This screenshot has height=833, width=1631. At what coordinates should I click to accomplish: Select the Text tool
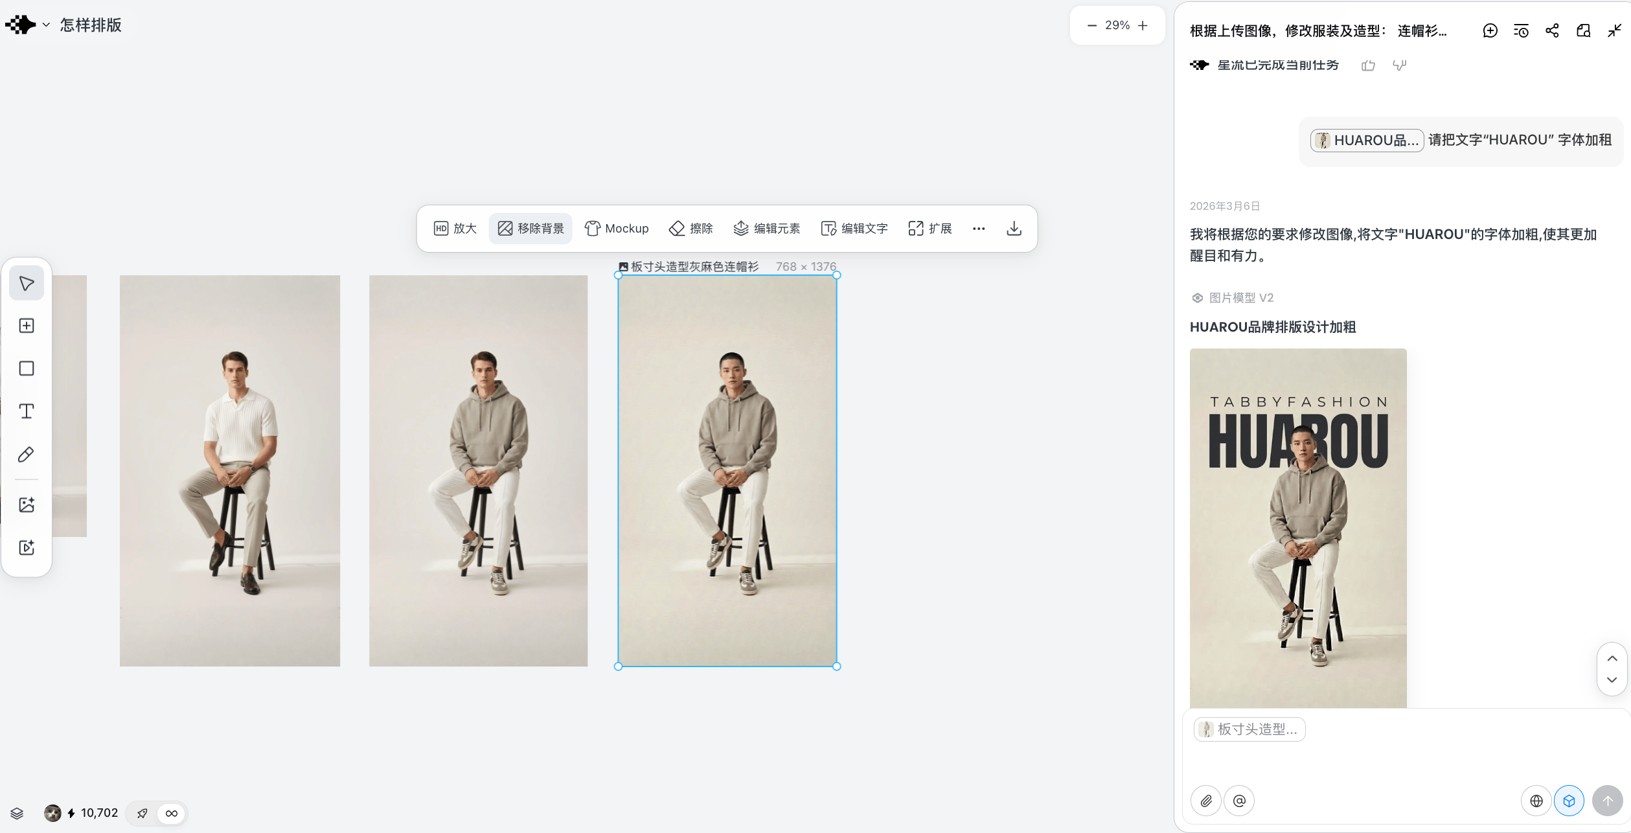27,411
